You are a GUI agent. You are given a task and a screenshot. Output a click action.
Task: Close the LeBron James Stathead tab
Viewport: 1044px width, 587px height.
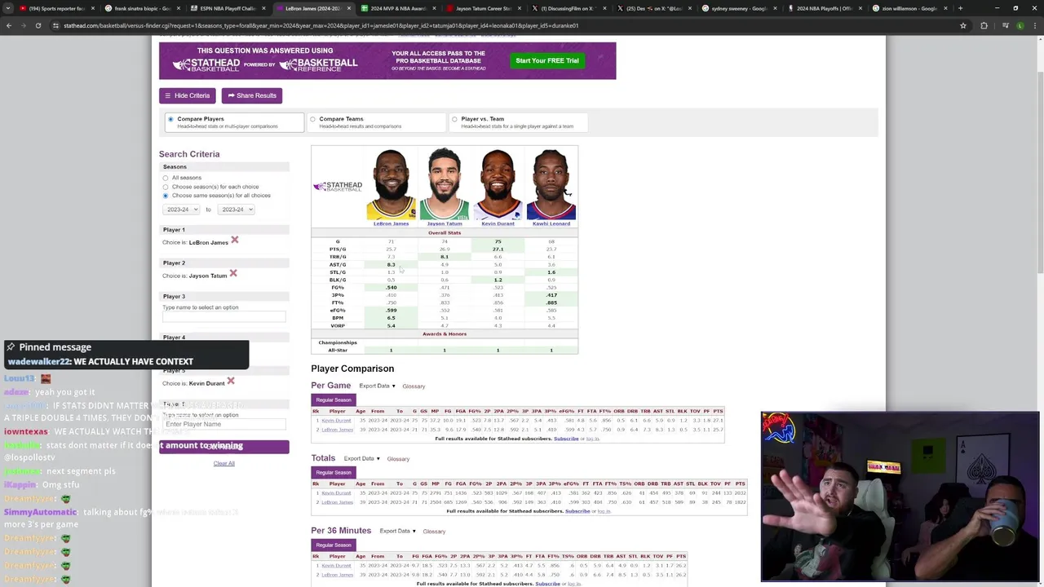pyautogui.click(x=350, y=8)
